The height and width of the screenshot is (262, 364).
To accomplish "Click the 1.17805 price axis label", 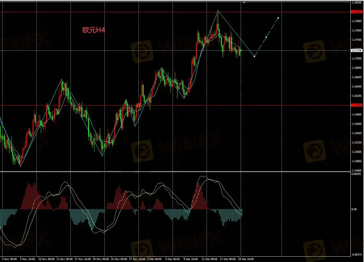I will pyautogui.click(x=357, y=21).
